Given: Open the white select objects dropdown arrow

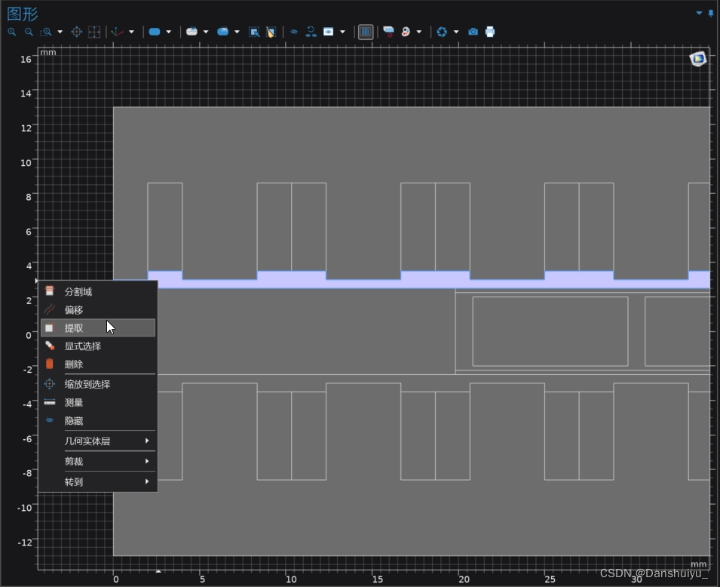Looking at the screenshot, I should click(x=206, y=32).
